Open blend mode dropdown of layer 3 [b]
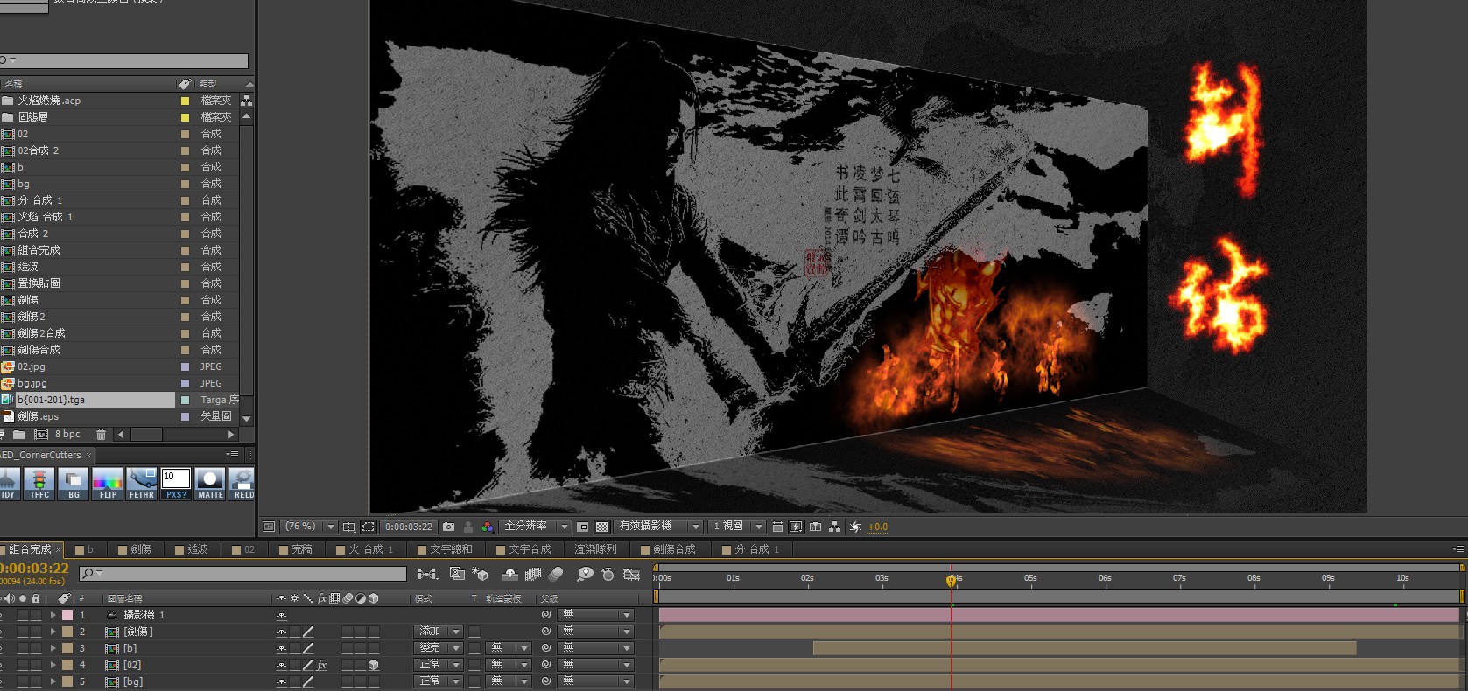 [439, 648]
